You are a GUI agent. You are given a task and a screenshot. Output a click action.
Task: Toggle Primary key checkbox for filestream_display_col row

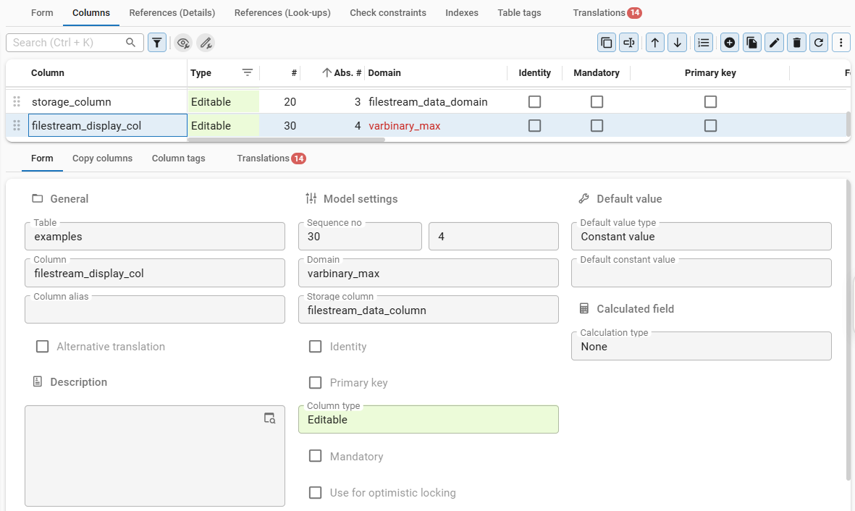pos(710,125)
